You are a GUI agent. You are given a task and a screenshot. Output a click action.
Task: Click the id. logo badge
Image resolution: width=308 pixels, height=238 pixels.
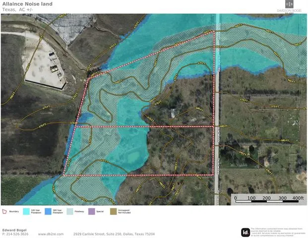[245, 232]
